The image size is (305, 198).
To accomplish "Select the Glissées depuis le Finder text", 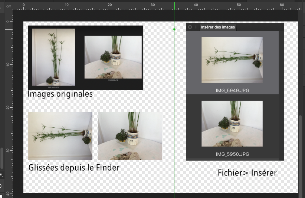I will tap(74, 168).
